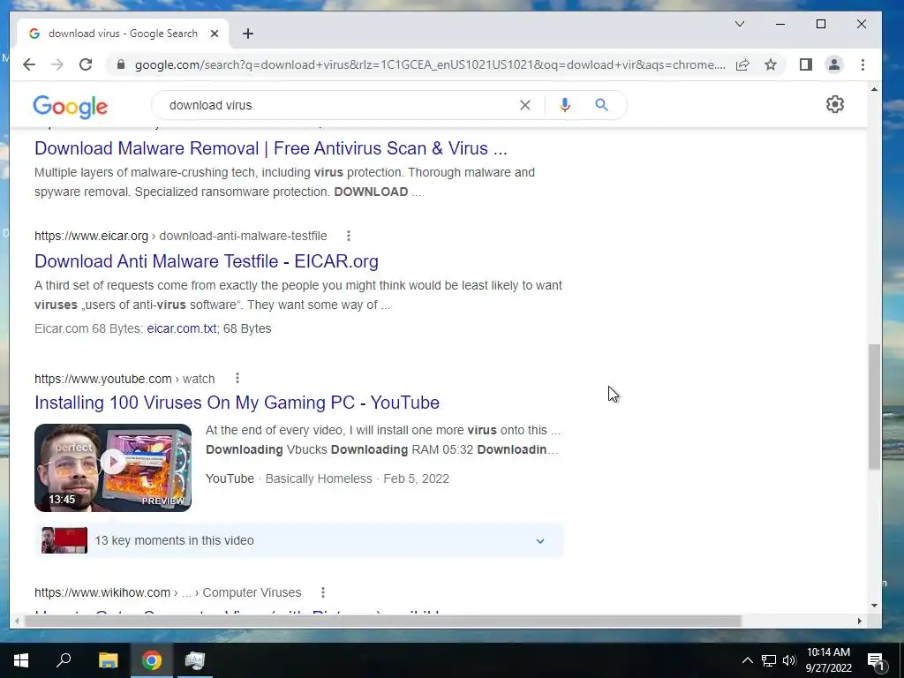Open the network status tray icon

click(x=769, y=660)
